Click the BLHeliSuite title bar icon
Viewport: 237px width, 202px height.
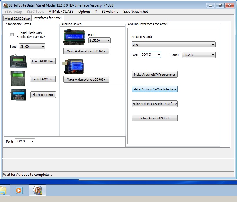tap(5, 5)
